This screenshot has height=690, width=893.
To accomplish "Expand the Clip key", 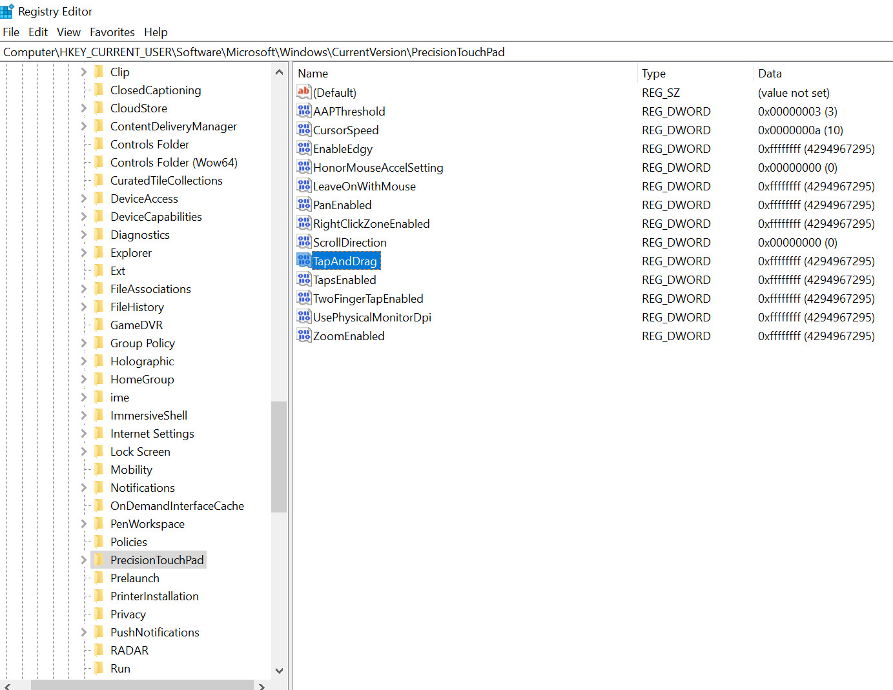I will [x=83, y=72].
